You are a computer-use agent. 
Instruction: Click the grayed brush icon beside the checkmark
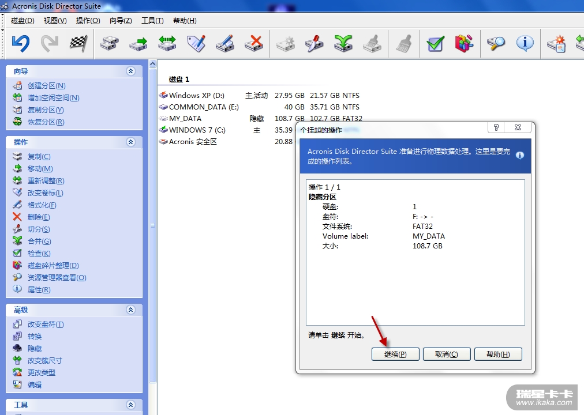pyautogui.click(x=404, y=43)
